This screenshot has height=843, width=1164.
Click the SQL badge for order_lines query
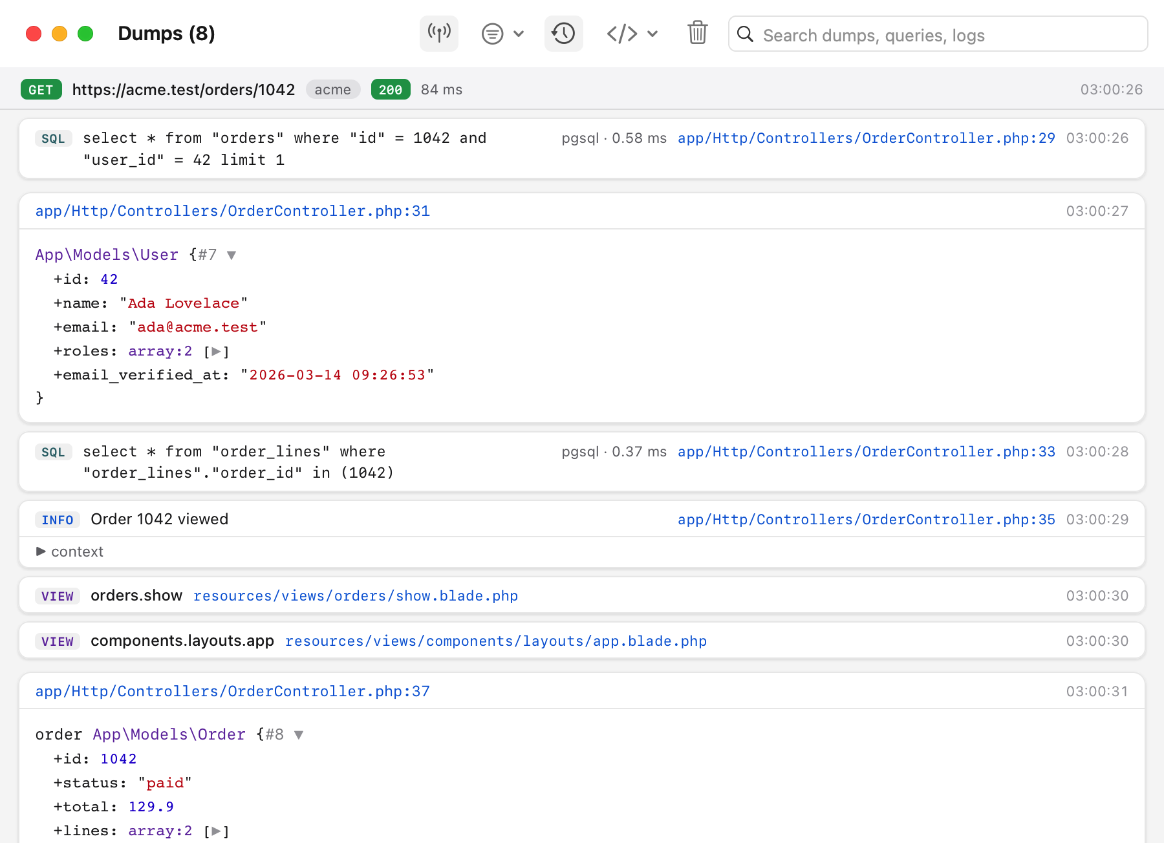pyautogui.click(x=53, y=453)
